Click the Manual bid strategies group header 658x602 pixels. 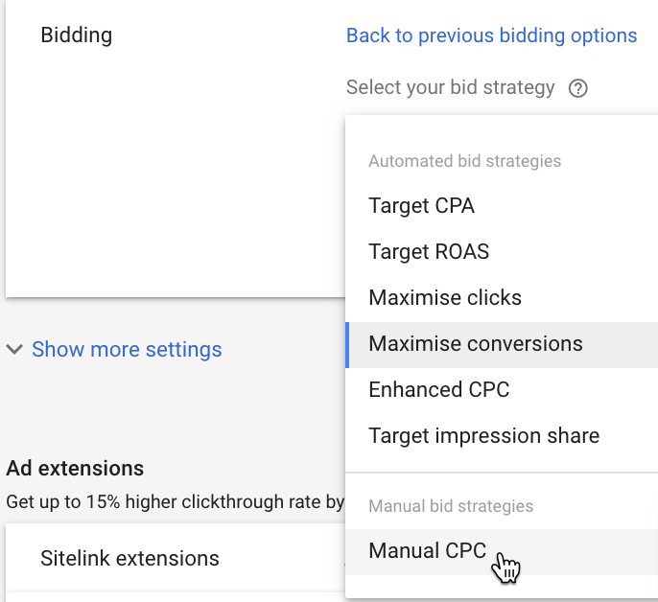450,505
